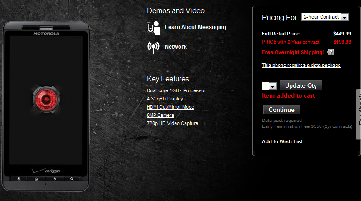
Task: Open Learn About Messaging demo
Action: tap(195, 27)
